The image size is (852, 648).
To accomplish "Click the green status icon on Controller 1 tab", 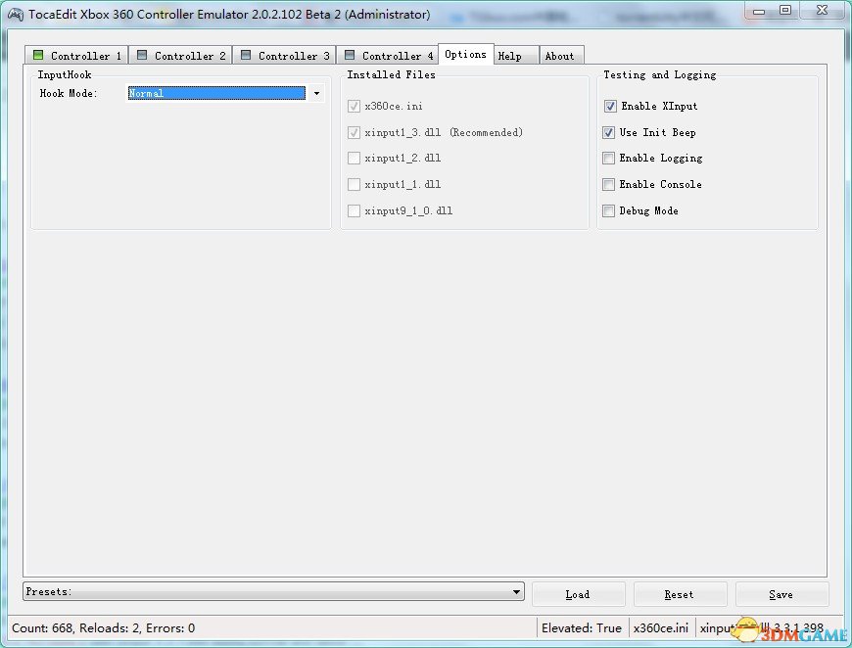I will (x=38, y=55).
